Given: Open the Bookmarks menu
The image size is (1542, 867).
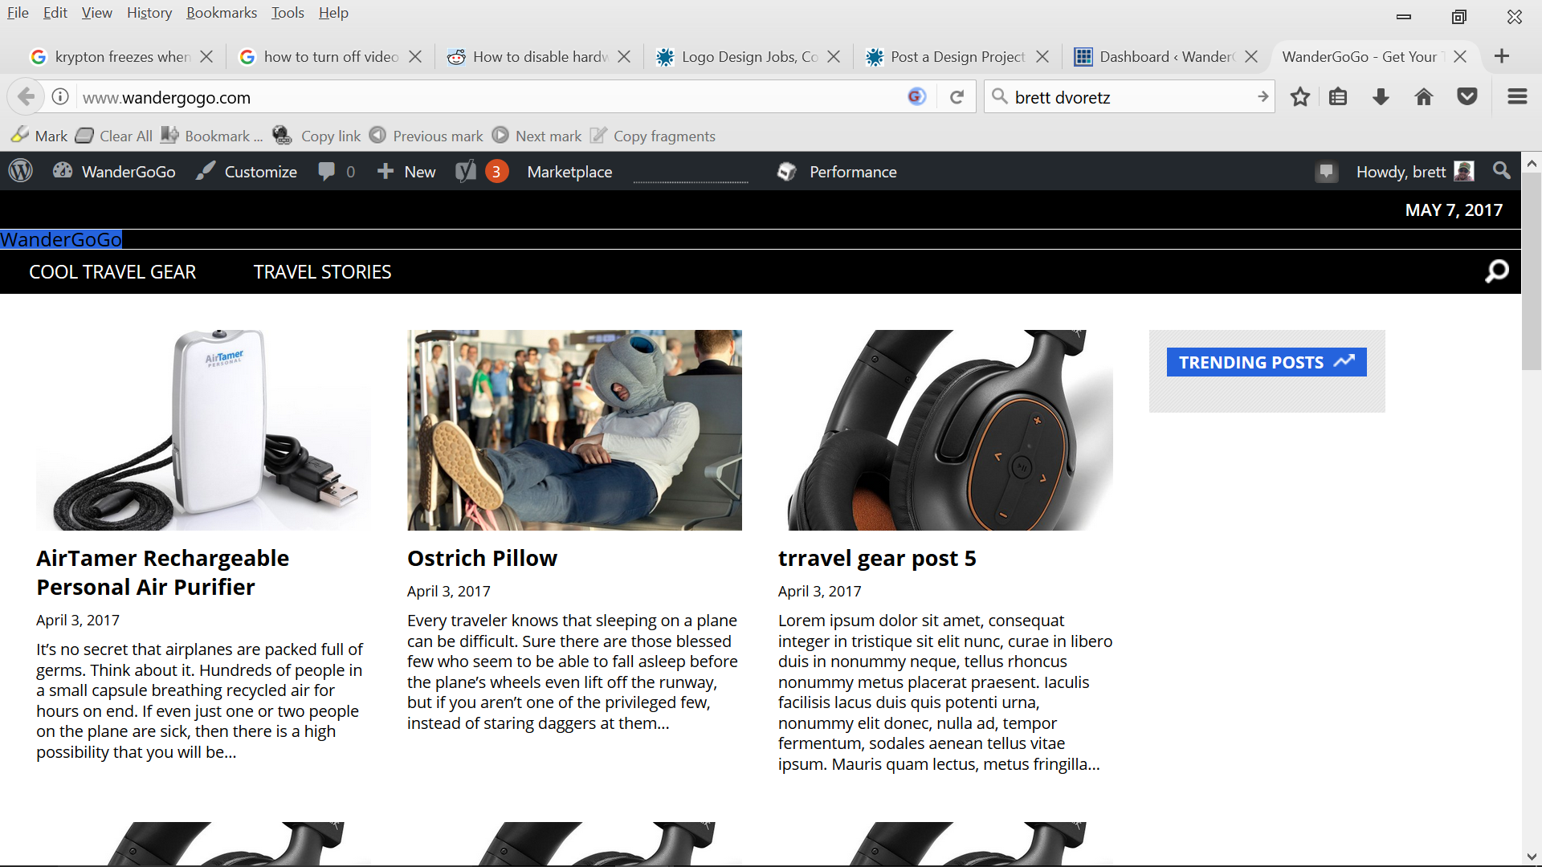Looking at the screenshot, I should (x=221, y=13).
